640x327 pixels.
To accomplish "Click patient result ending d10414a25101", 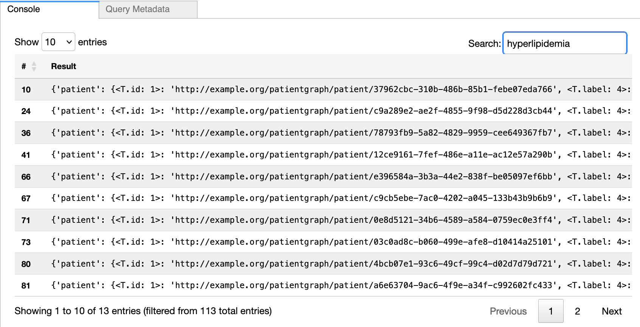I will tap(341, 242).
